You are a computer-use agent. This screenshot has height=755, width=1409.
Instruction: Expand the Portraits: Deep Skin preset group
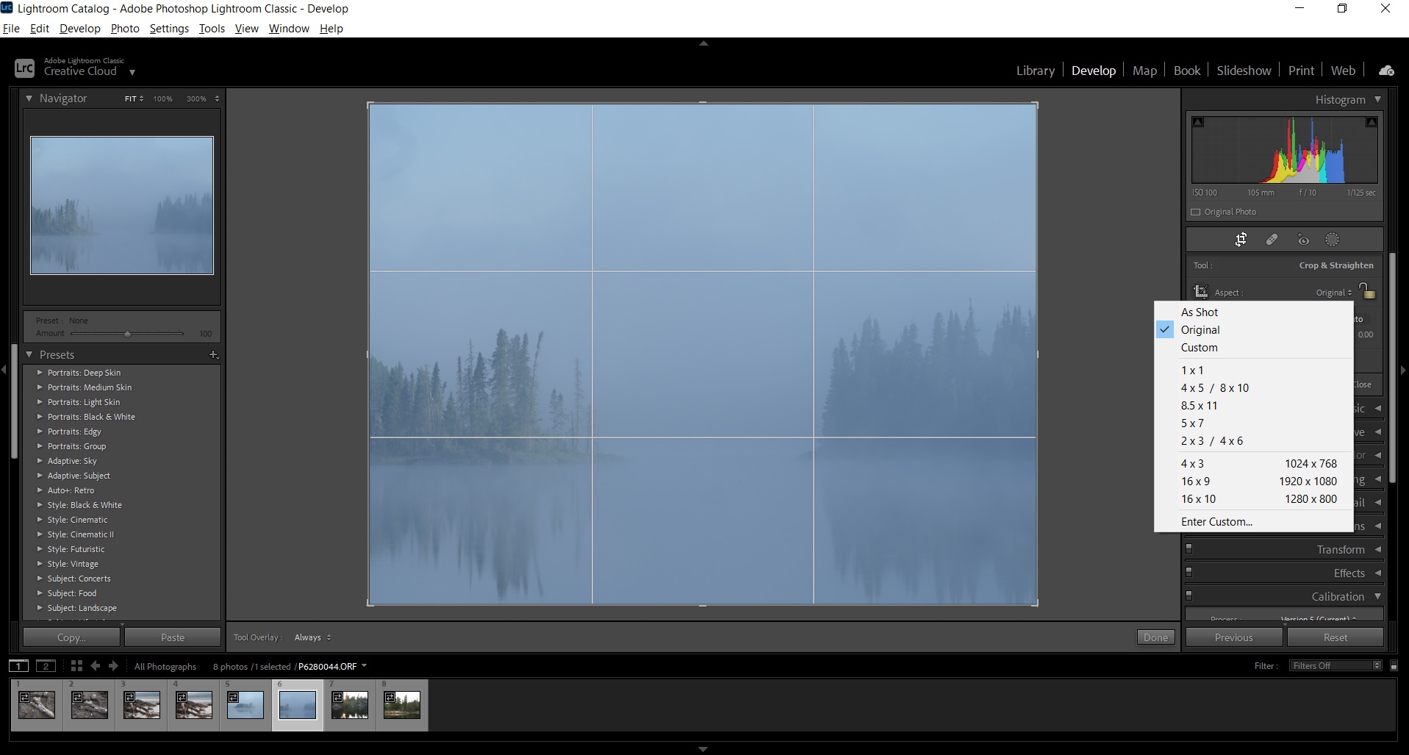39,373
